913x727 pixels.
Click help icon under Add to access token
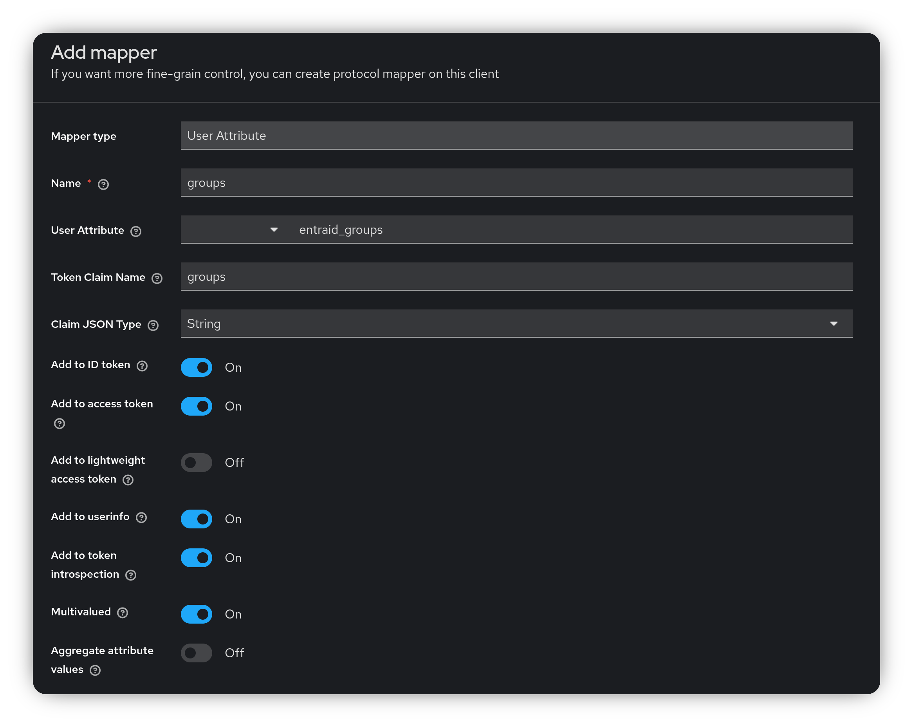pyautogui.click(x=60, y=424)
